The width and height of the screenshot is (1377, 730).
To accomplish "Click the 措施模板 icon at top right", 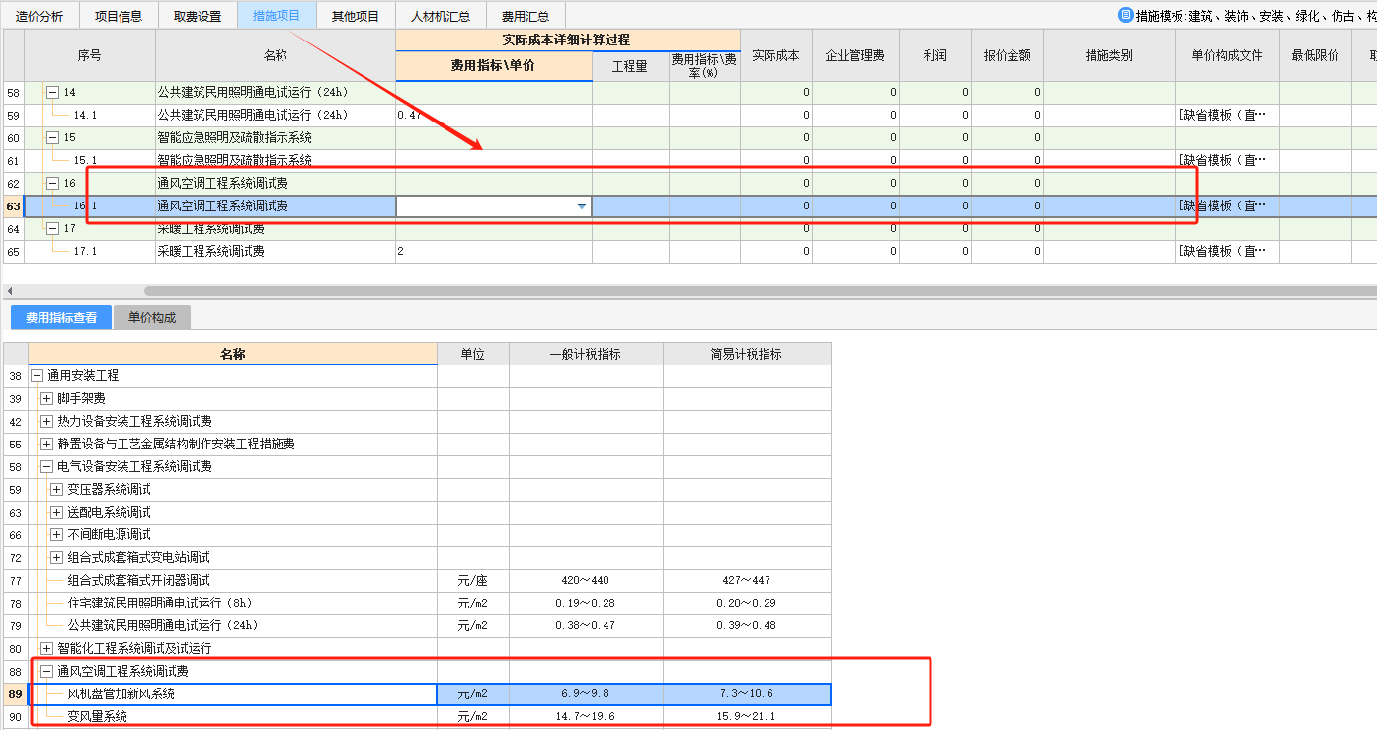I will pos(1125,15).
